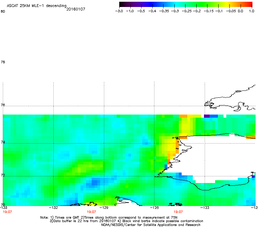
Task: Click the '74' latitude axis label
Action: (x=3, y=142)
